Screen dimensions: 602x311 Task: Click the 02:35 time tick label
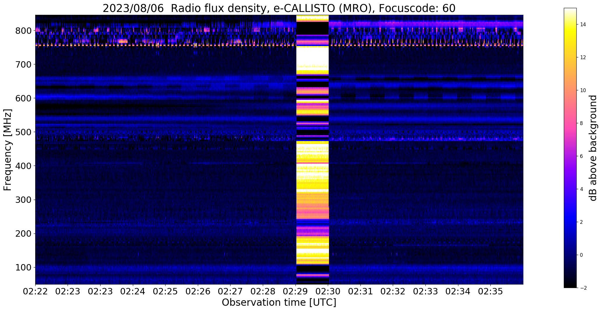[491, 291]
